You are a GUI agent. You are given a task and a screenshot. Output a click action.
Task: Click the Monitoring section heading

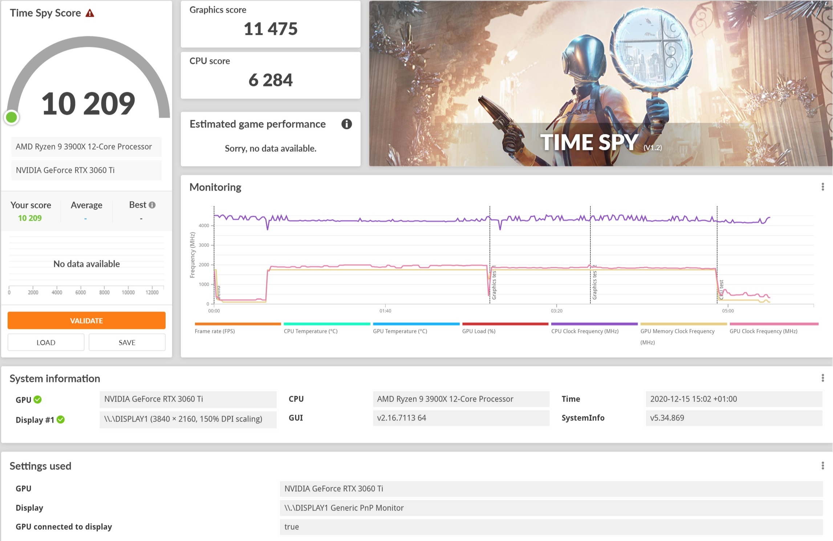pos(215,187)
